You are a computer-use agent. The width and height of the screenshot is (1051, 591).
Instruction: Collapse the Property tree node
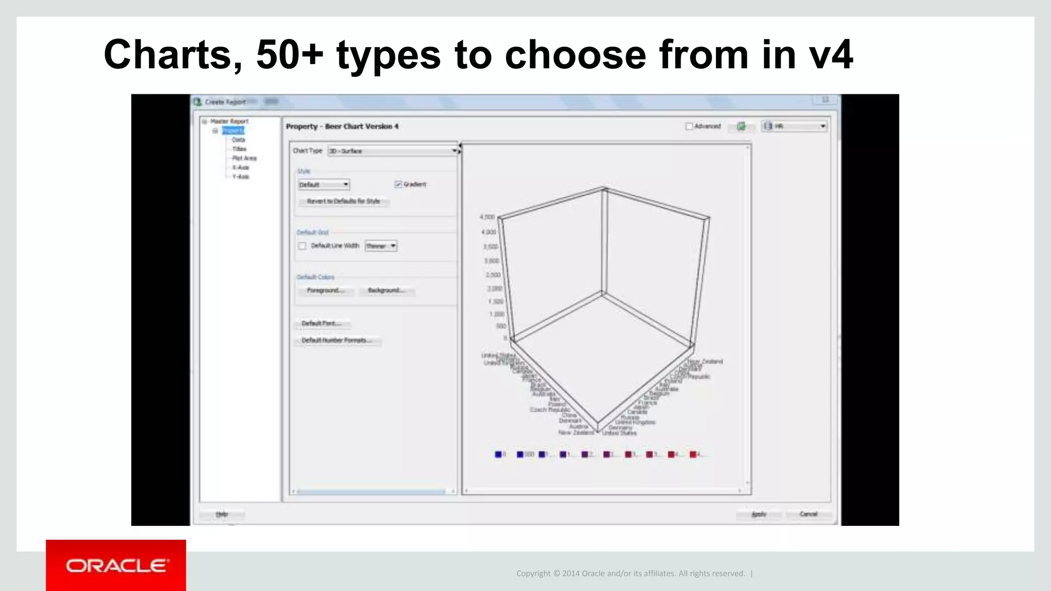tap(215, 131)
